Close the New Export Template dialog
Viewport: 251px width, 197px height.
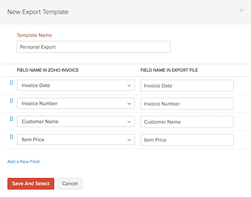click(241, 10)
